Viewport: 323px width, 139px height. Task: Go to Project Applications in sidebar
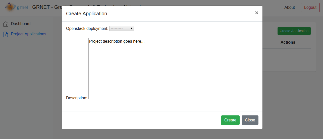[x=28, y=34]
